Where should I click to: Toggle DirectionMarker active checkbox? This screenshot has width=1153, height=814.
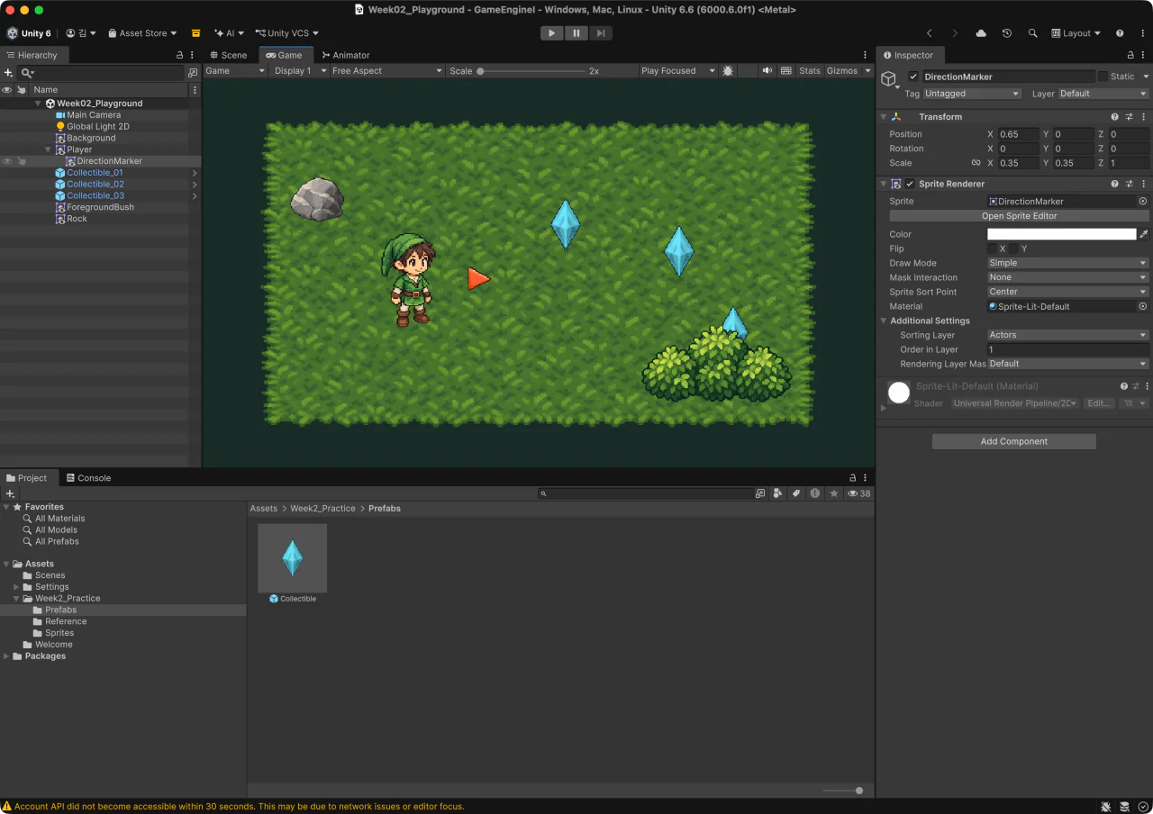coord(913,77)
